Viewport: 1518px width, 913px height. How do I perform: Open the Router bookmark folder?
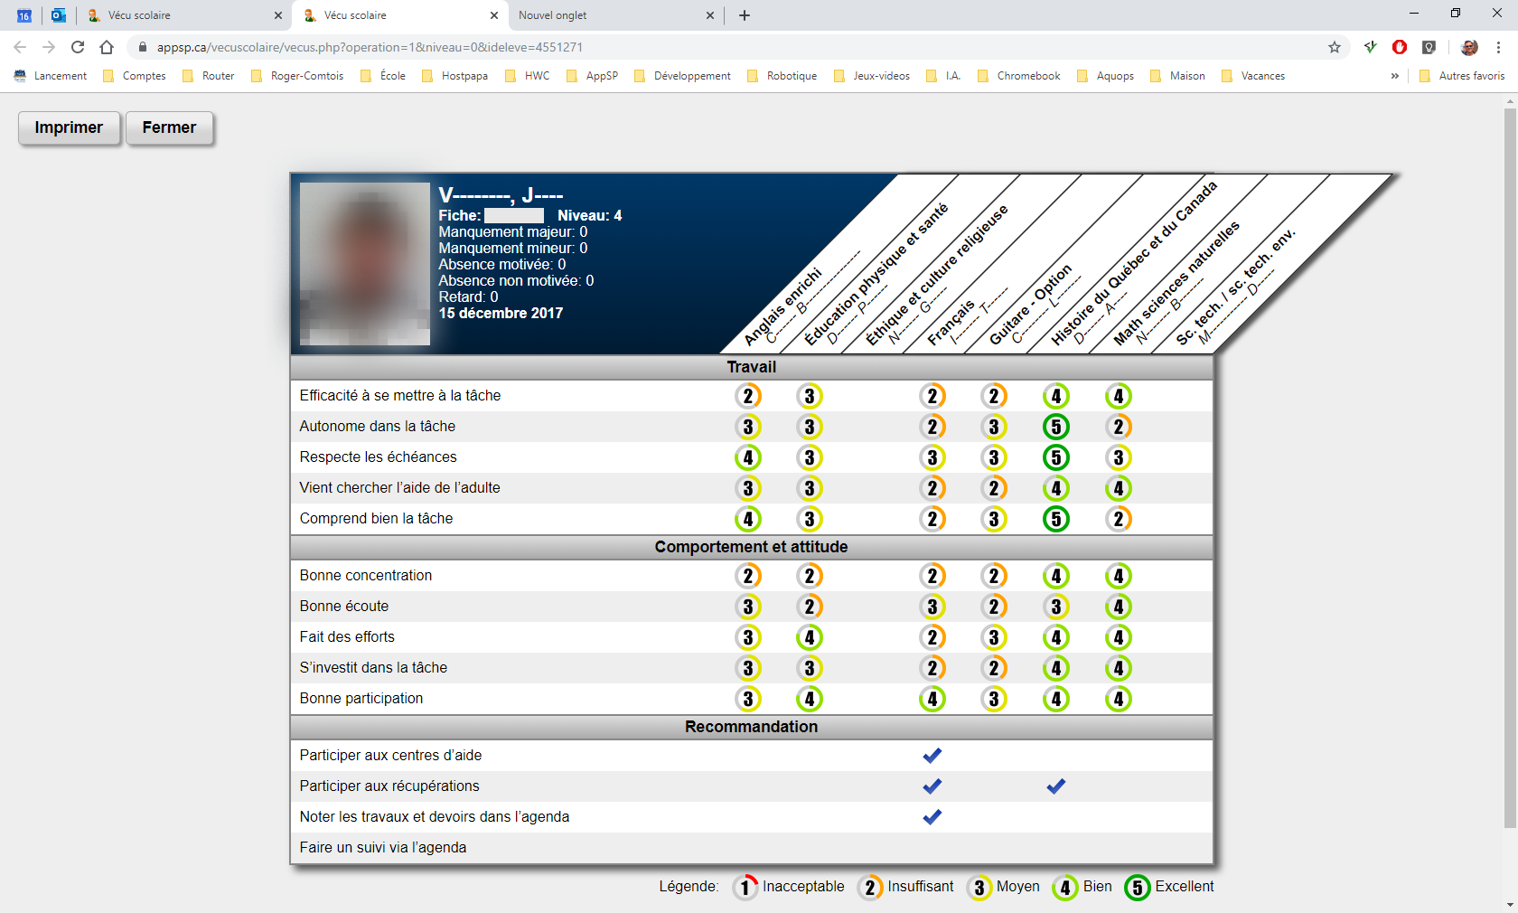point(209,76)
